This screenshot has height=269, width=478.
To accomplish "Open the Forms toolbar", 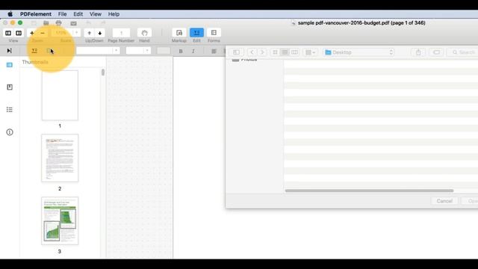I will (214, 33).
